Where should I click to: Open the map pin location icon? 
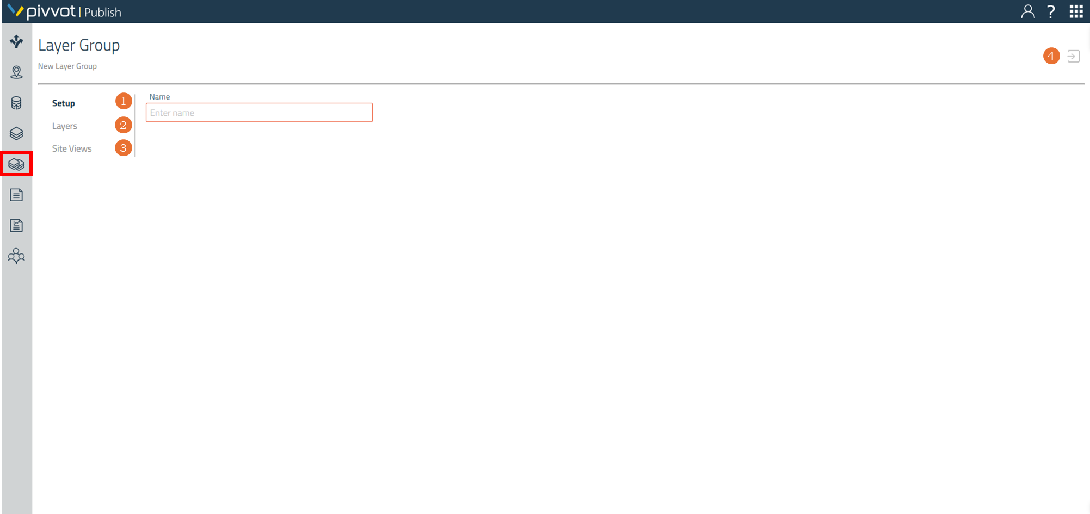16,72
